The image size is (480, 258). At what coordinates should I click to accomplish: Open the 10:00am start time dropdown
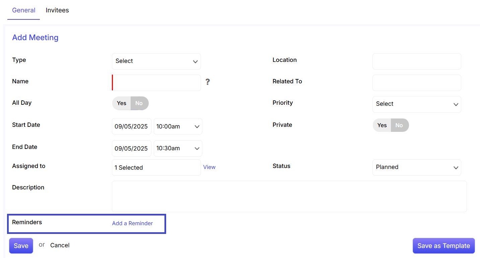tap(178, 126)
